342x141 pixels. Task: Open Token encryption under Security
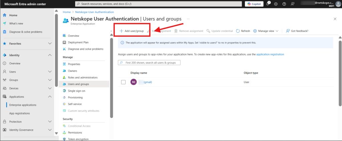(x=78, y=139)
